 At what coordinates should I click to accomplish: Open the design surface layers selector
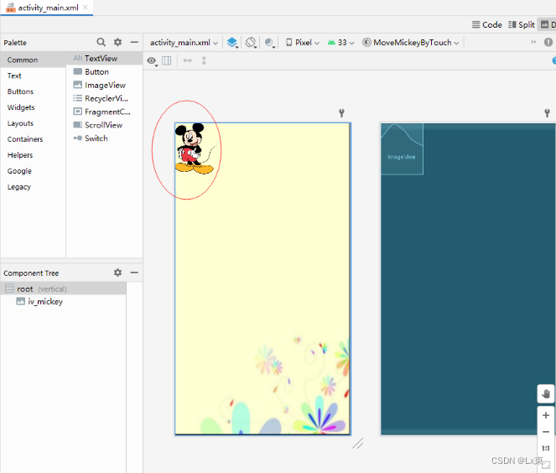click(232, 43)
